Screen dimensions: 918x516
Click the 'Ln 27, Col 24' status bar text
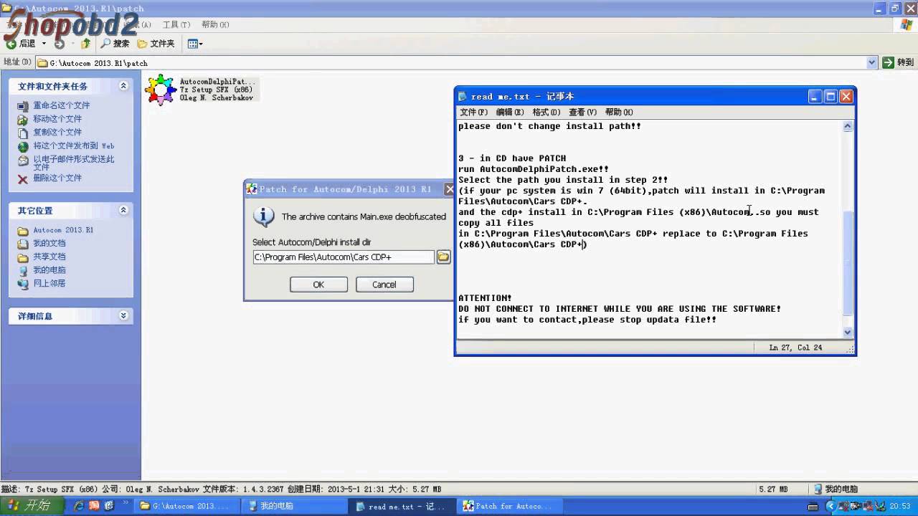tap(795, 348)
